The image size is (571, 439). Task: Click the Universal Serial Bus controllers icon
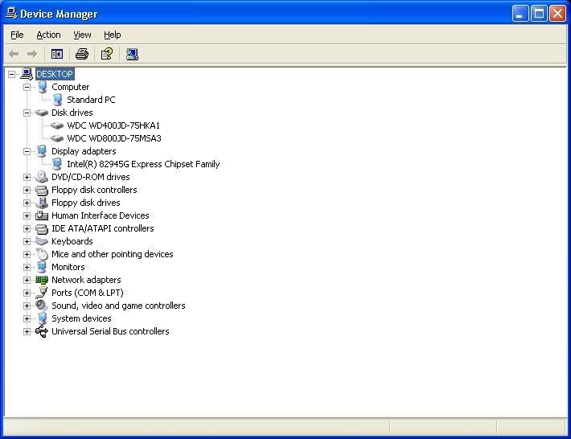click(x=42, y=331)
